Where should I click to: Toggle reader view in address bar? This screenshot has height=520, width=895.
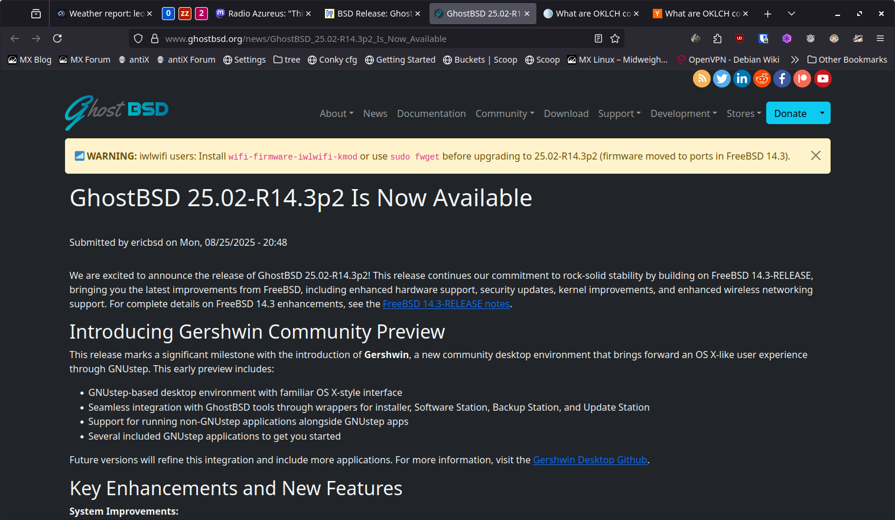(598, 38)
